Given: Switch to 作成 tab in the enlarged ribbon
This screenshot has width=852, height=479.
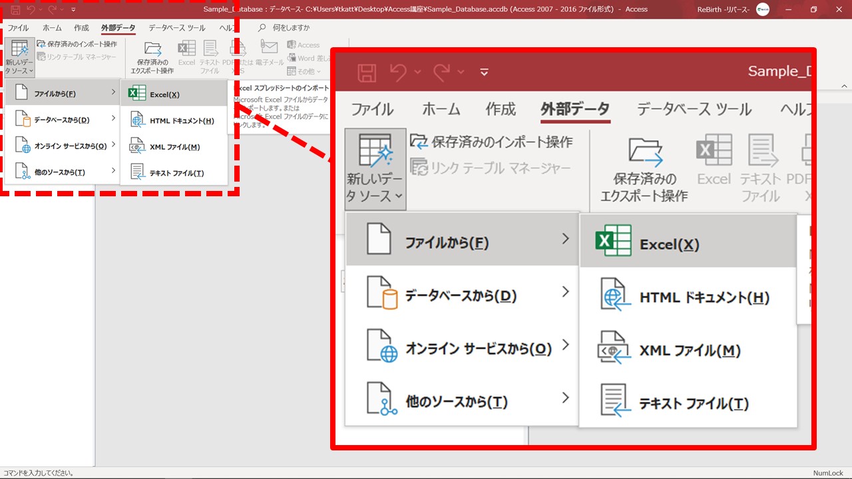Looking at the screenshot, I should [x=500, y=109].
